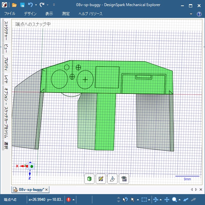Click the blue help question mark button
The image size is (205, 205).
pos(199,14)
